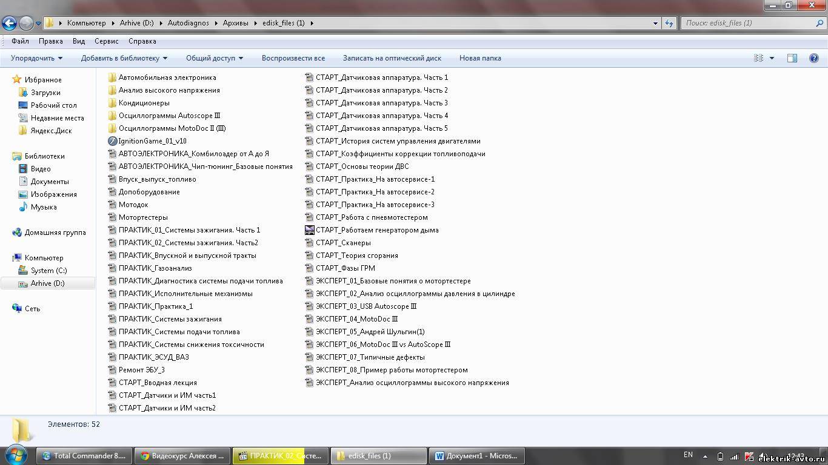This screenshot has height=465, width=828.
Task: Click Воспроизвести все button
Action: [293, 58]
